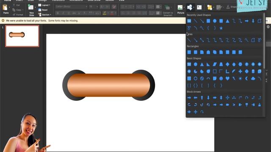Choose the moon shape
This screenshot has height=152, width=271.
tap(246, 79)
